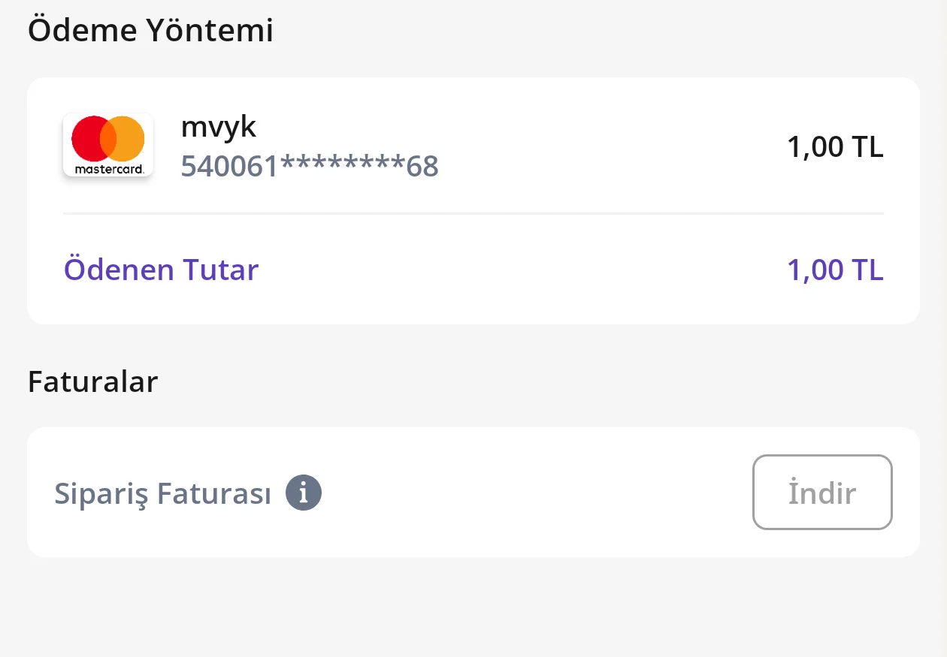The height and width of the screenshot is (657, 947).
Task: Click the Faturalar section heading
Action: pos(92,382)
